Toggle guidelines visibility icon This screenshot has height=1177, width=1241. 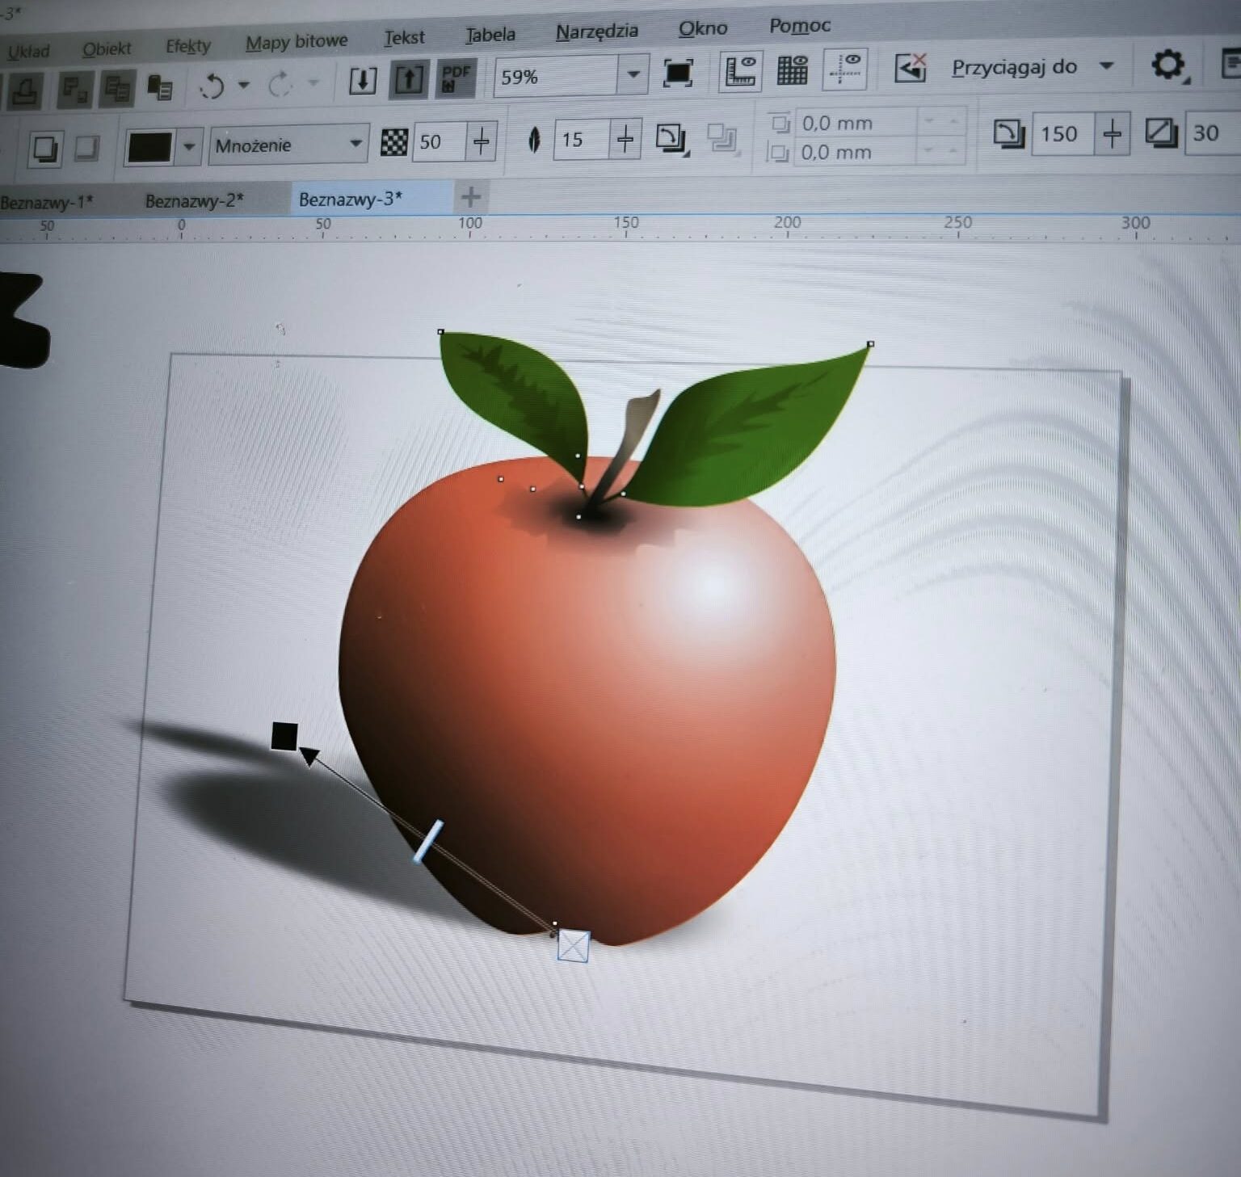pyautogui.click(x=844, y=69)
